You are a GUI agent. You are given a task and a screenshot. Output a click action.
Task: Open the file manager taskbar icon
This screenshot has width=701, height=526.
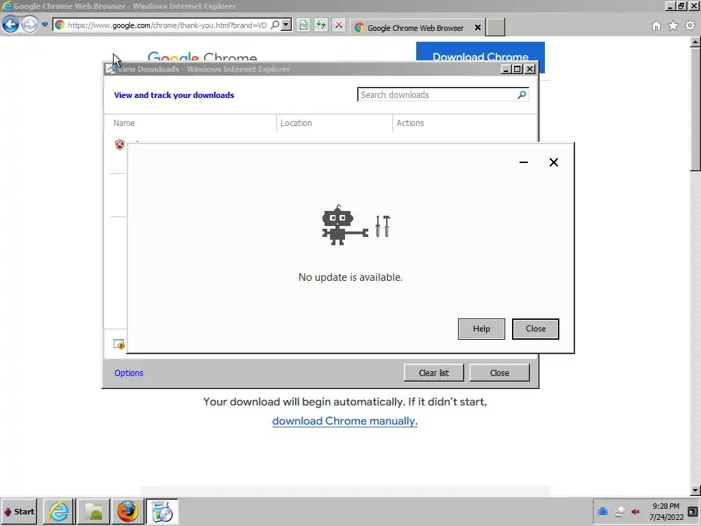click(94, 511)
